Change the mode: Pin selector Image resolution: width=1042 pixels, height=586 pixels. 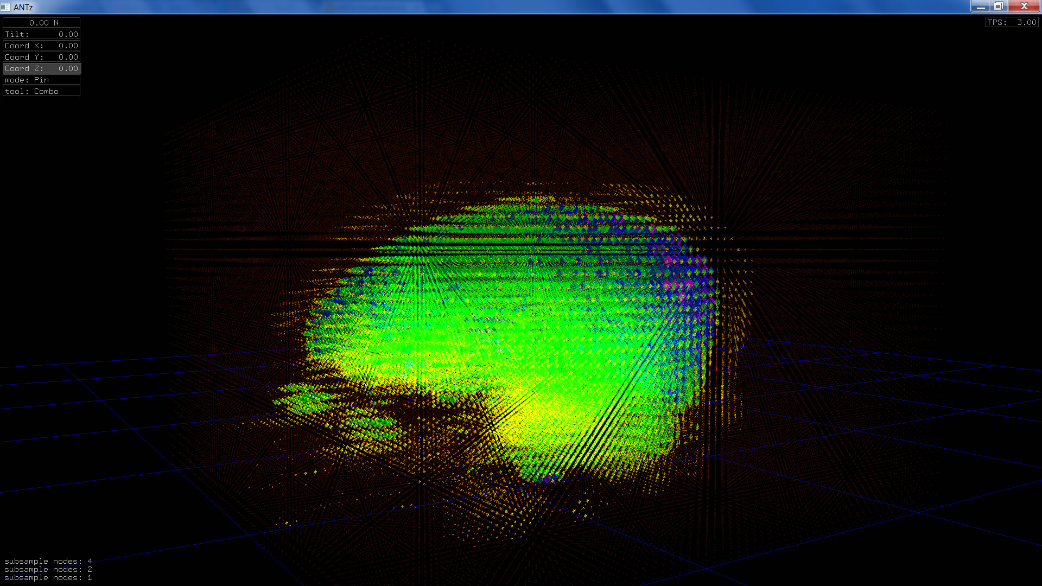point(42,80)
